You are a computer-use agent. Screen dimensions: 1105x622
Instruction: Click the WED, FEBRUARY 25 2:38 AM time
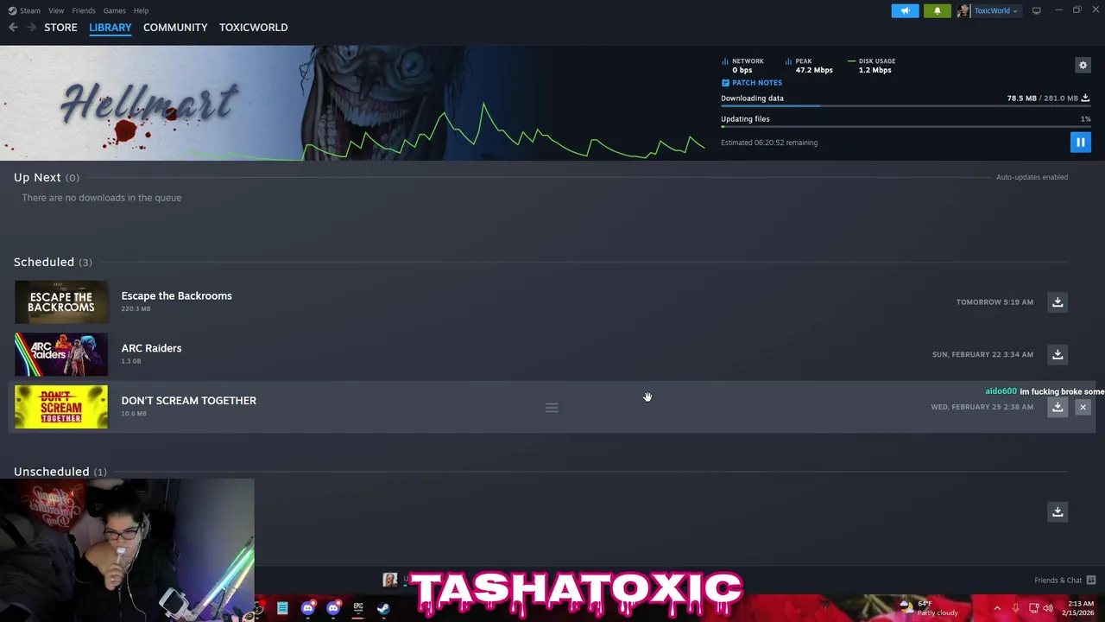[982, 407]
